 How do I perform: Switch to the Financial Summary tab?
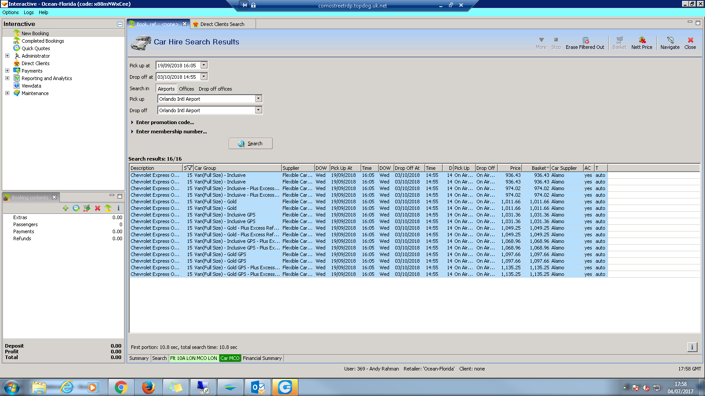tap(262, 358)
